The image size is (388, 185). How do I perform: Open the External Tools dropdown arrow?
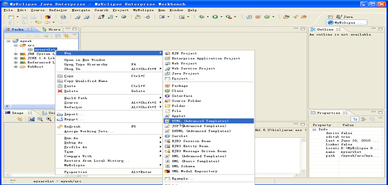[x=235, y=17]
